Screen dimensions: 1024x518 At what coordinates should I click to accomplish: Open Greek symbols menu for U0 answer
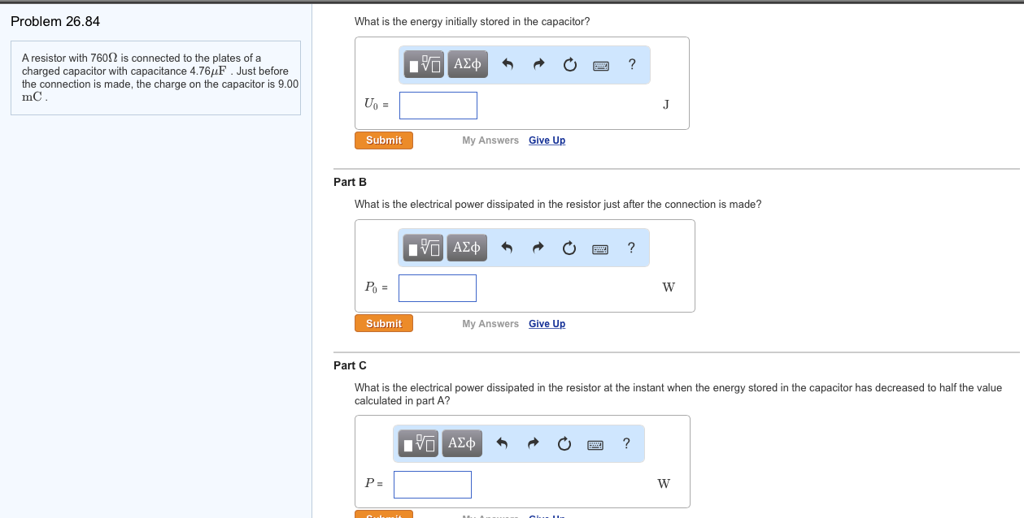[467, 64]
